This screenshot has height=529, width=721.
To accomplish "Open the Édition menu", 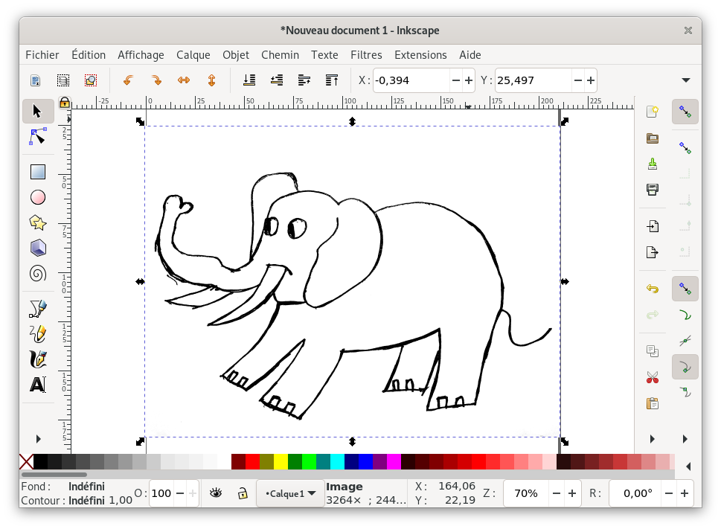I will click(x=89, y=55).
